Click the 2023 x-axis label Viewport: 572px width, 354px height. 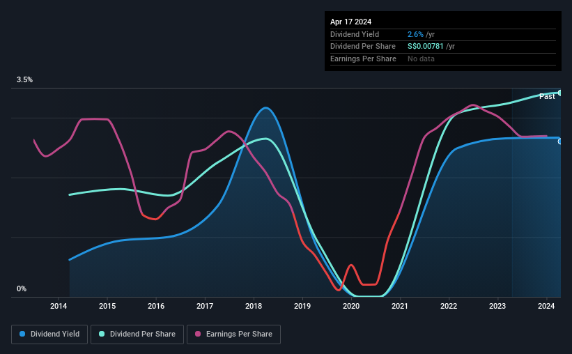[497, 306]
